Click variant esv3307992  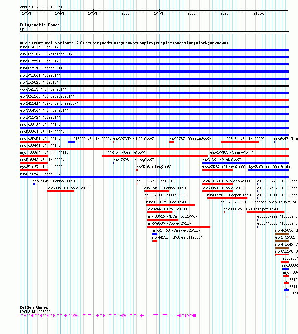(258, 220)
